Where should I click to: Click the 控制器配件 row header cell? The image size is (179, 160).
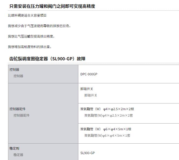[x=43, y=113]
